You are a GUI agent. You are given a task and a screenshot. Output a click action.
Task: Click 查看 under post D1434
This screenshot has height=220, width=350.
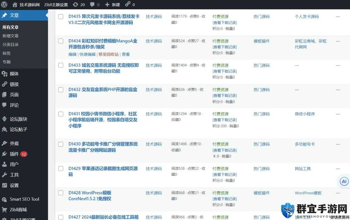point(126,54)
